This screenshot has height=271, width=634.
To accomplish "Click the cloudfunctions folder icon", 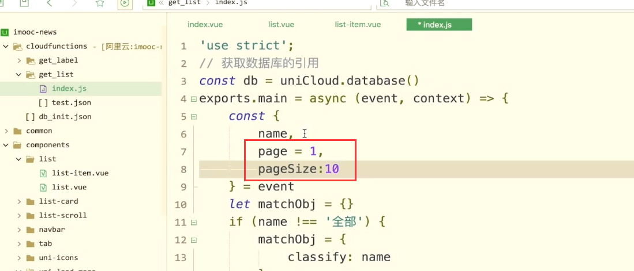I will coord(17,47).
